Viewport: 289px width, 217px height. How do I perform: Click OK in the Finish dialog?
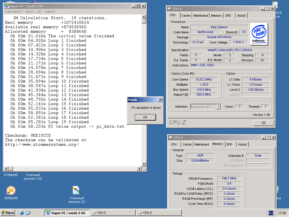(x=145, y=117)
